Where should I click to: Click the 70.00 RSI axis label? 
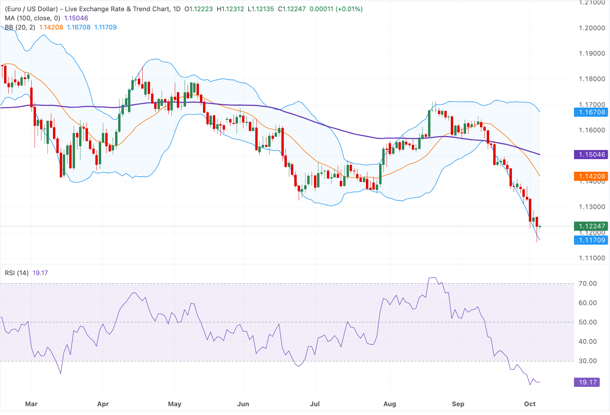pyautogui.click(x=588, y=283)
